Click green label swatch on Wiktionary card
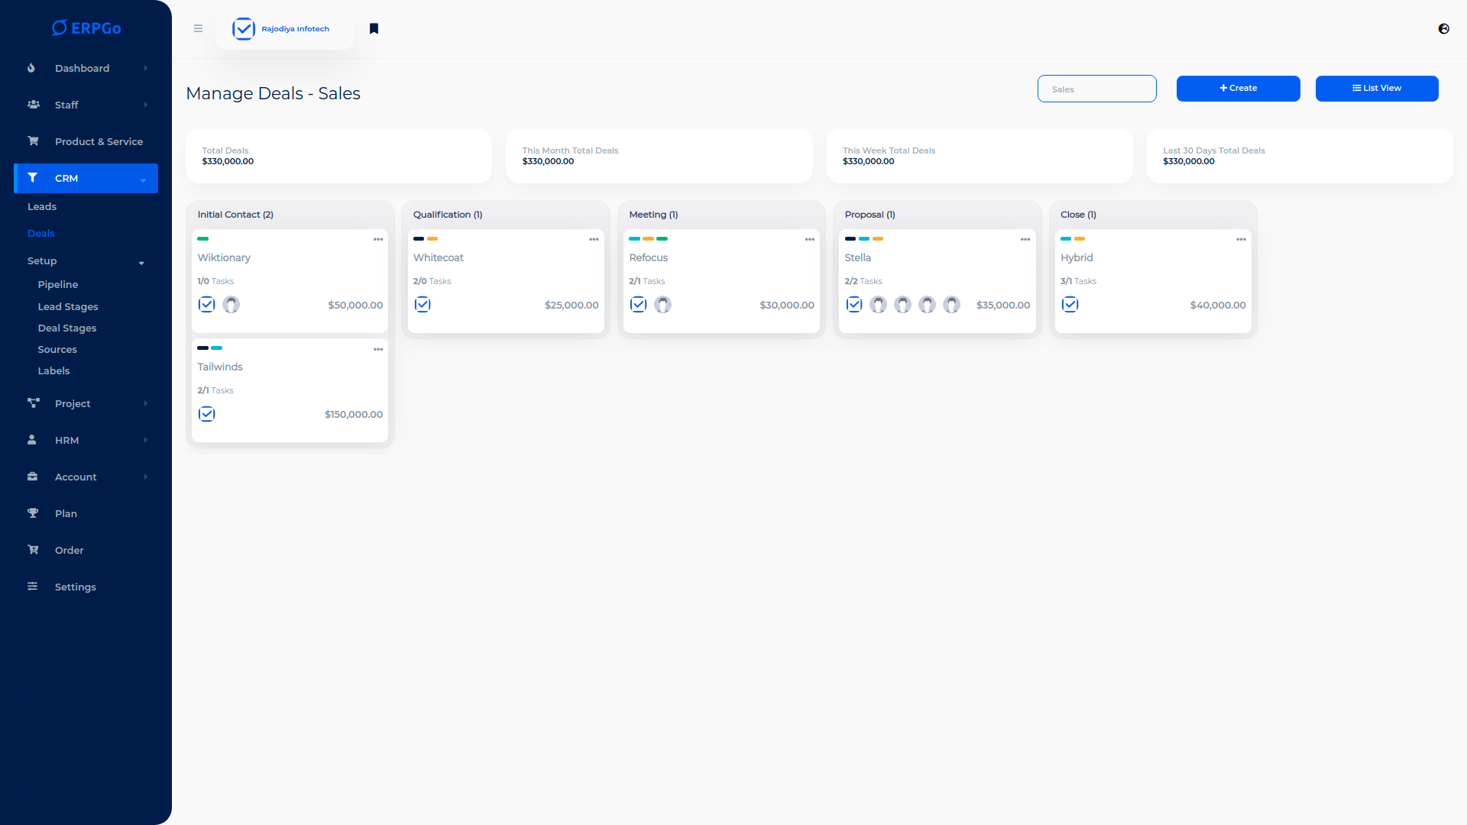Screen dimensions: 1467x825 tap(202, 239)
